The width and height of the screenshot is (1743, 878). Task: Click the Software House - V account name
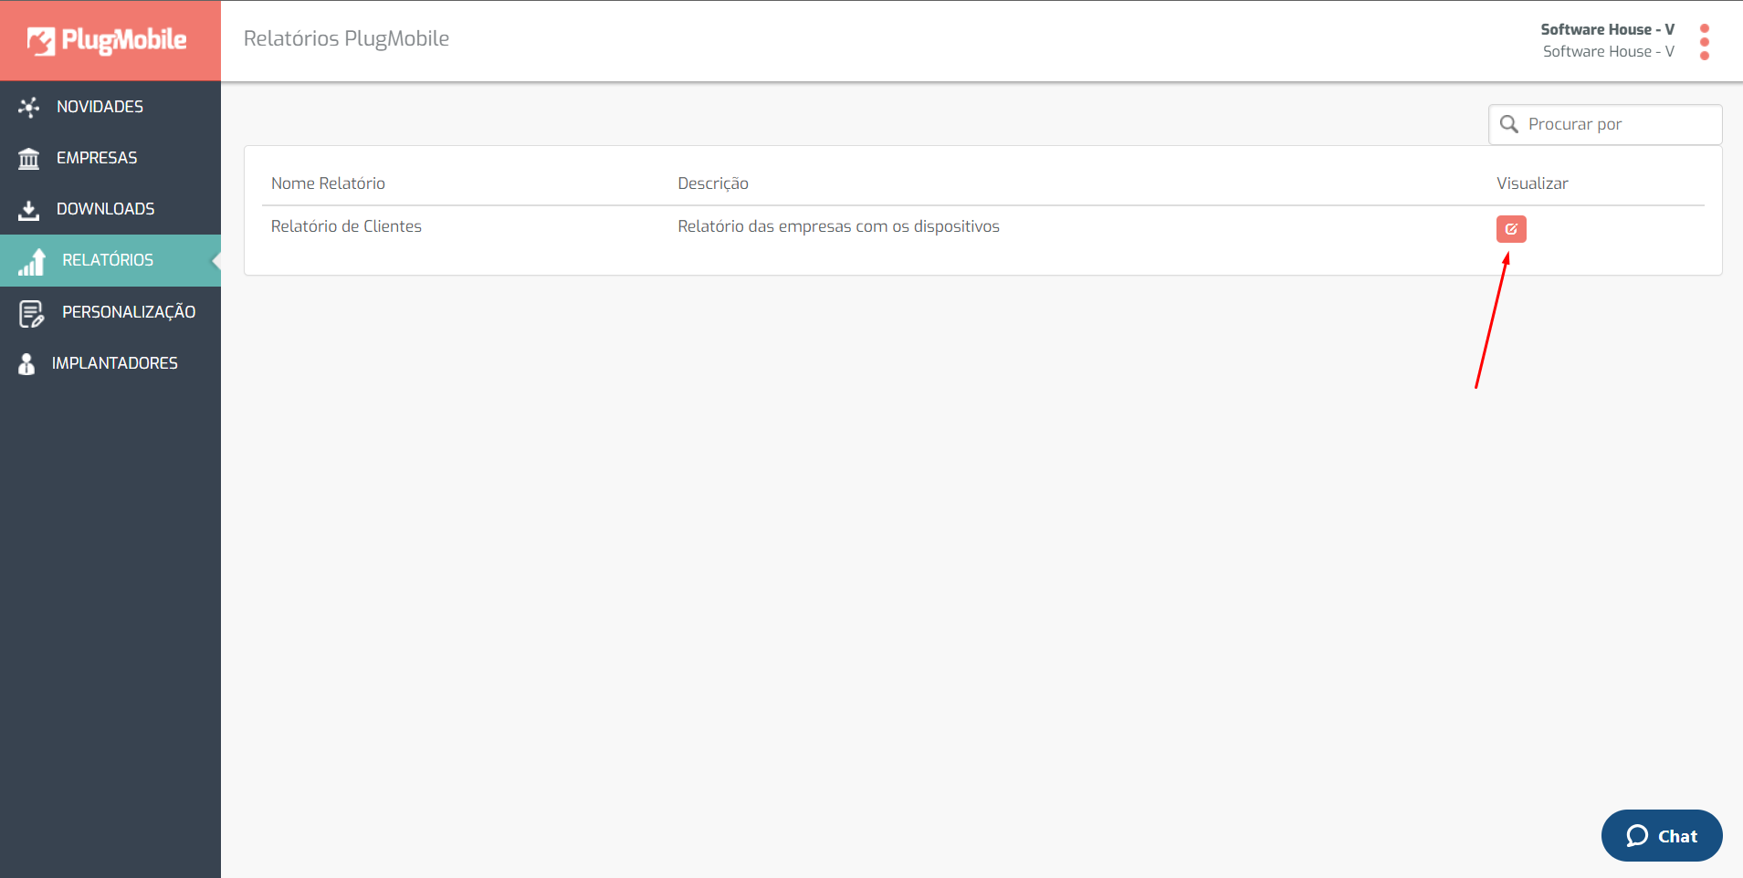(x=1607, y=29)
